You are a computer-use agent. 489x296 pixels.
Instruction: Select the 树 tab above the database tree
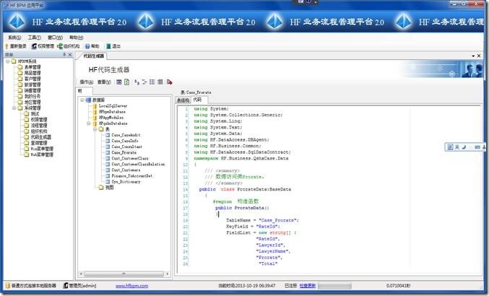pyautogui.click(x=85, y=91)
